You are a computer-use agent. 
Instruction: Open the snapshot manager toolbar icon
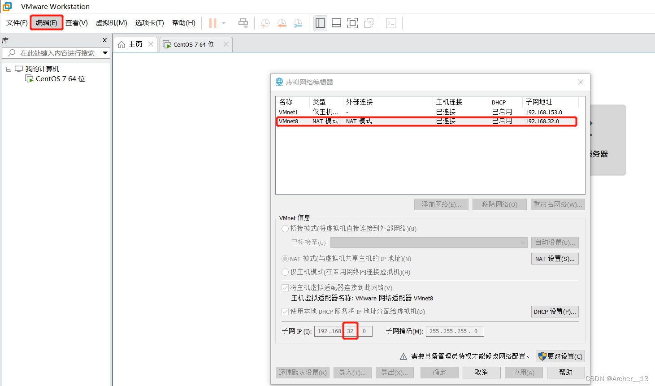(298, 23)
